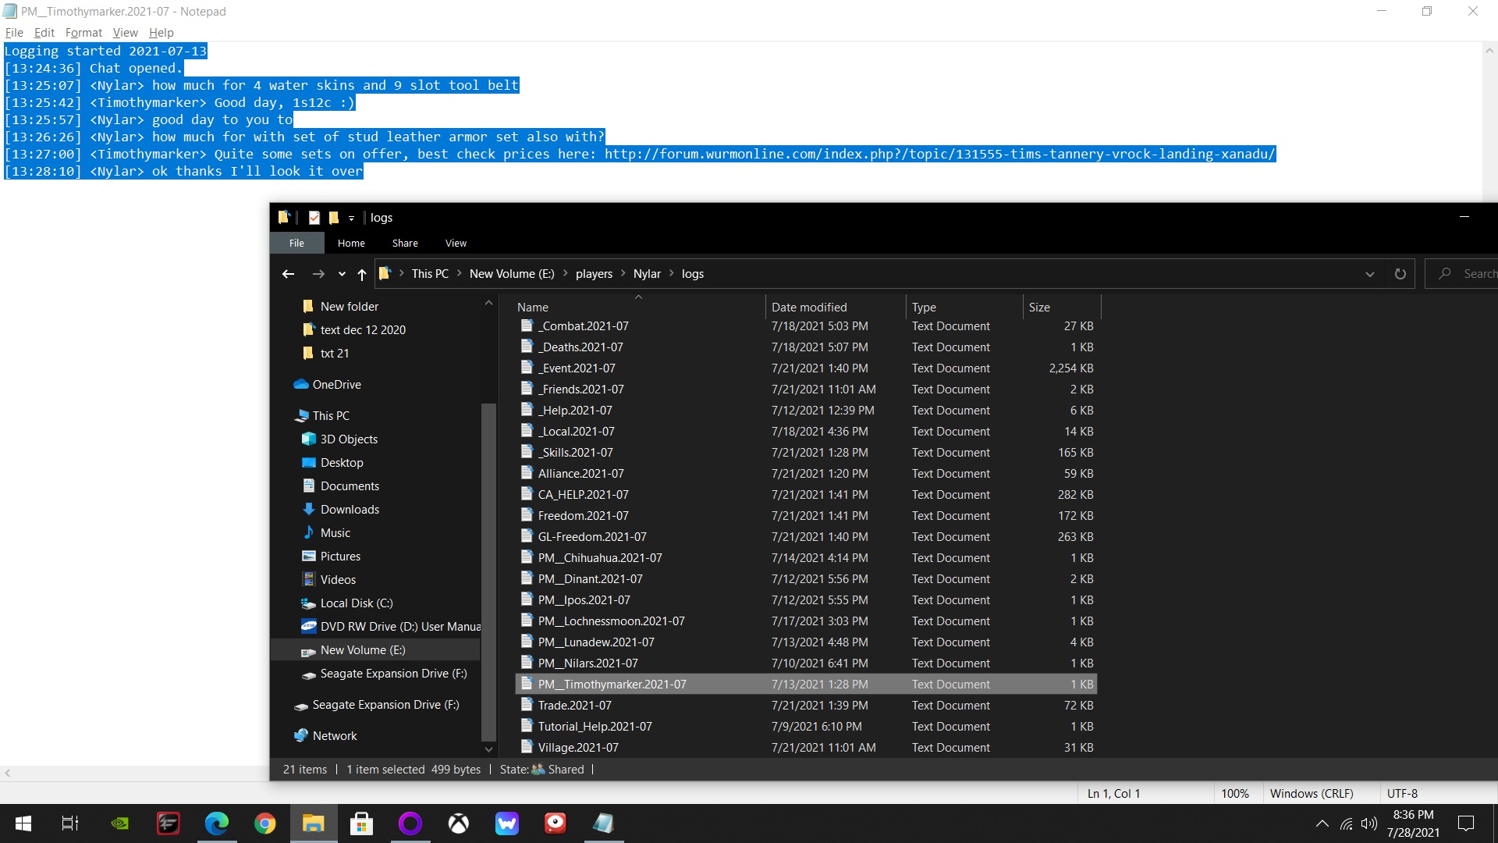
Task: Click the Microsoft Edge taskbar icon
Action: point(217,823)
